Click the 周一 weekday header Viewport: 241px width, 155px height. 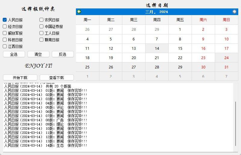[87, 20]
